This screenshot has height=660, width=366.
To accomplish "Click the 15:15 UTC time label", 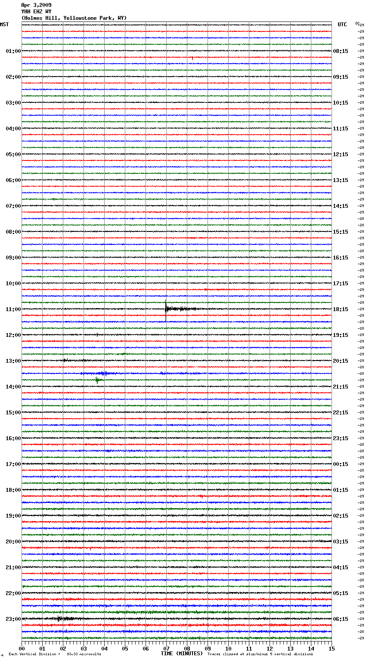I will click(341, 232).
